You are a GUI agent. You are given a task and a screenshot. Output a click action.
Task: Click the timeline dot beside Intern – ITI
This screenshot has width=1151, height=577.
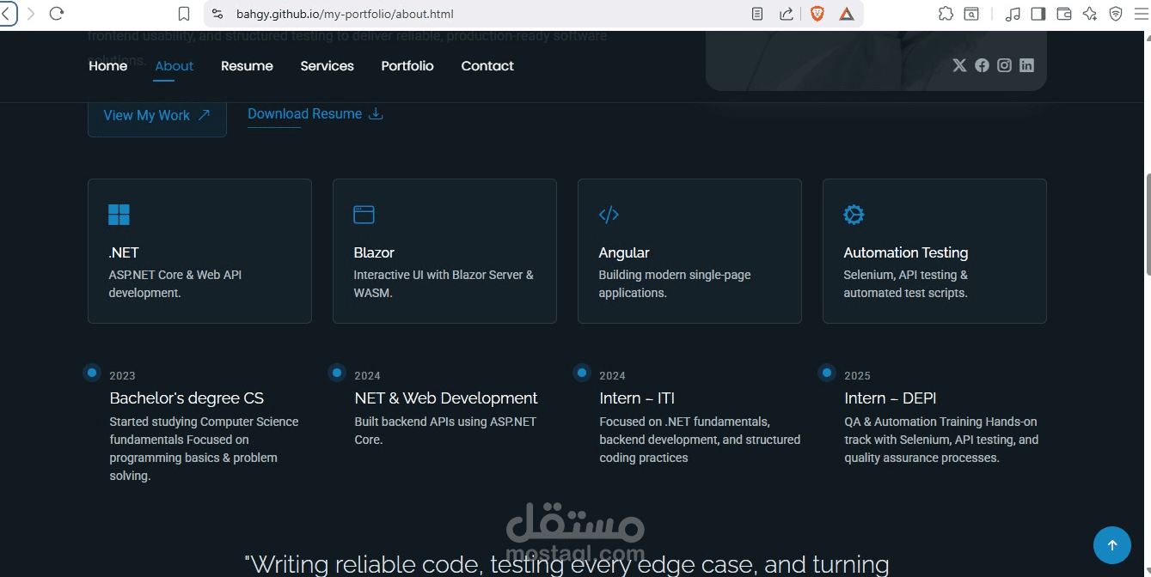click(582, 373)
